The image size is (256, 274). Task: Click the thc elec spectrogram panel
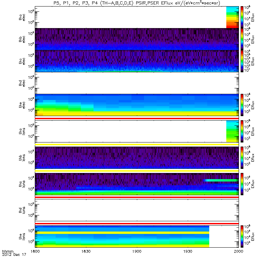(137, 61)
